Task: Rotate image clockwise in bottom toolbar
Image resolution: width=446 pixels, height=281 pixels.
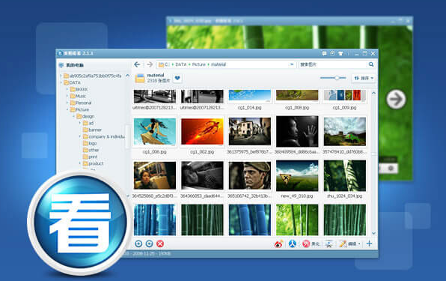Action: tap(150, 244)
